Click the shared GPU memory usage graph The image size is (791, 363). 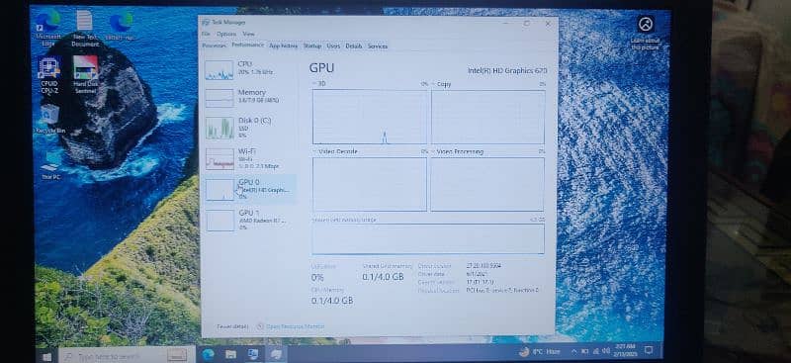tap(428, 238)
